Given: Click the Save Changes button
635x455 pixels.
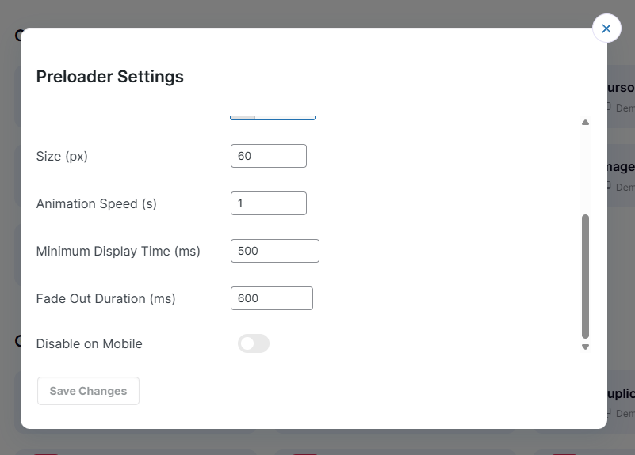Looking at the screenshot, I should coord(88,391).
